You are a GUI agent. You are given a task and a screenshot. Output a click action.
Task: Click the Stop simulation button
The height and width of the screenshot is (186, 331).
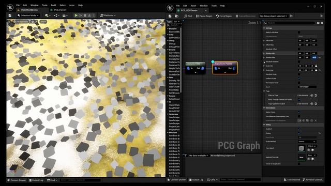(85, 16)
